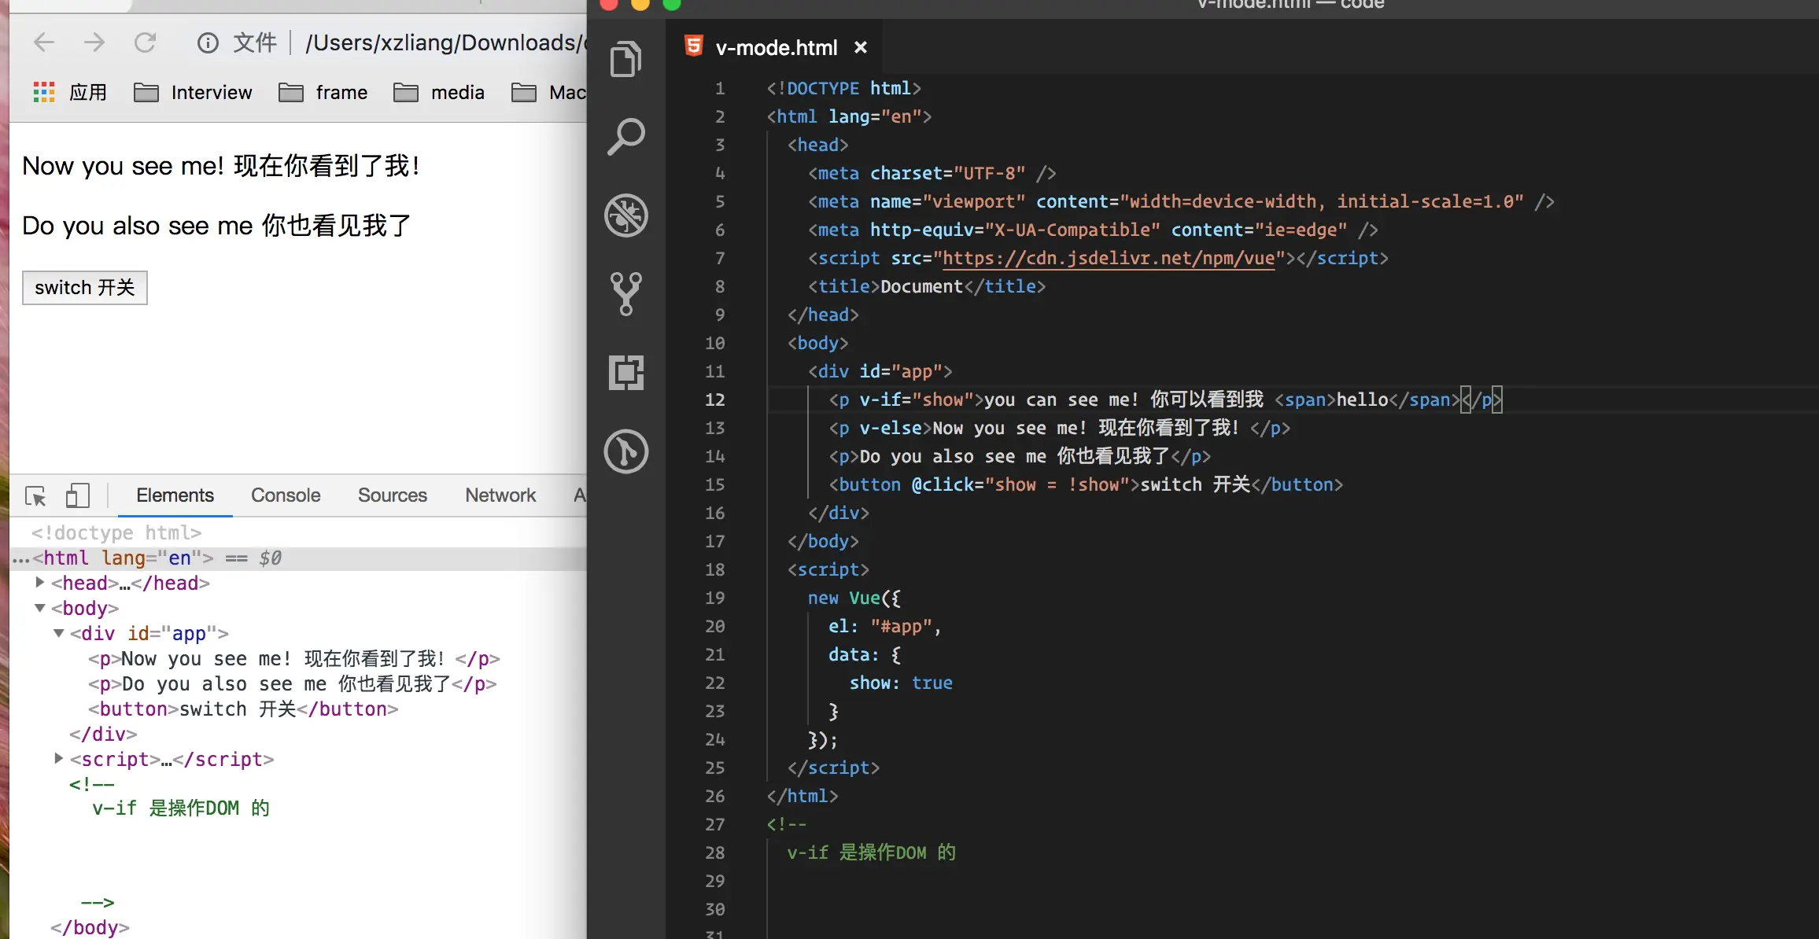Open the Debug (crossed bug) icon
Viewport: 1819px width, 939px height.
pos(625,215)
